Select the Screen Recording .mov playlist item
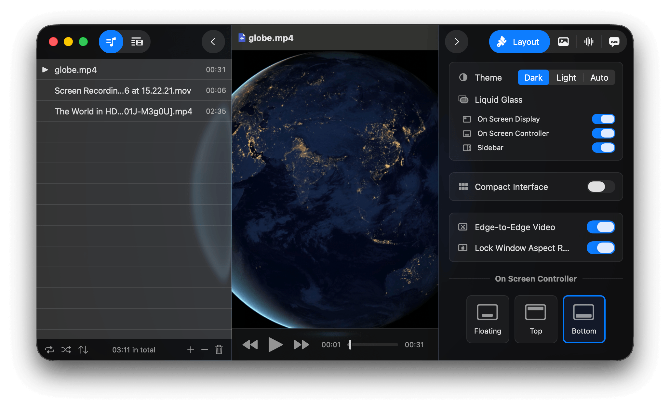 pos(134,90)
